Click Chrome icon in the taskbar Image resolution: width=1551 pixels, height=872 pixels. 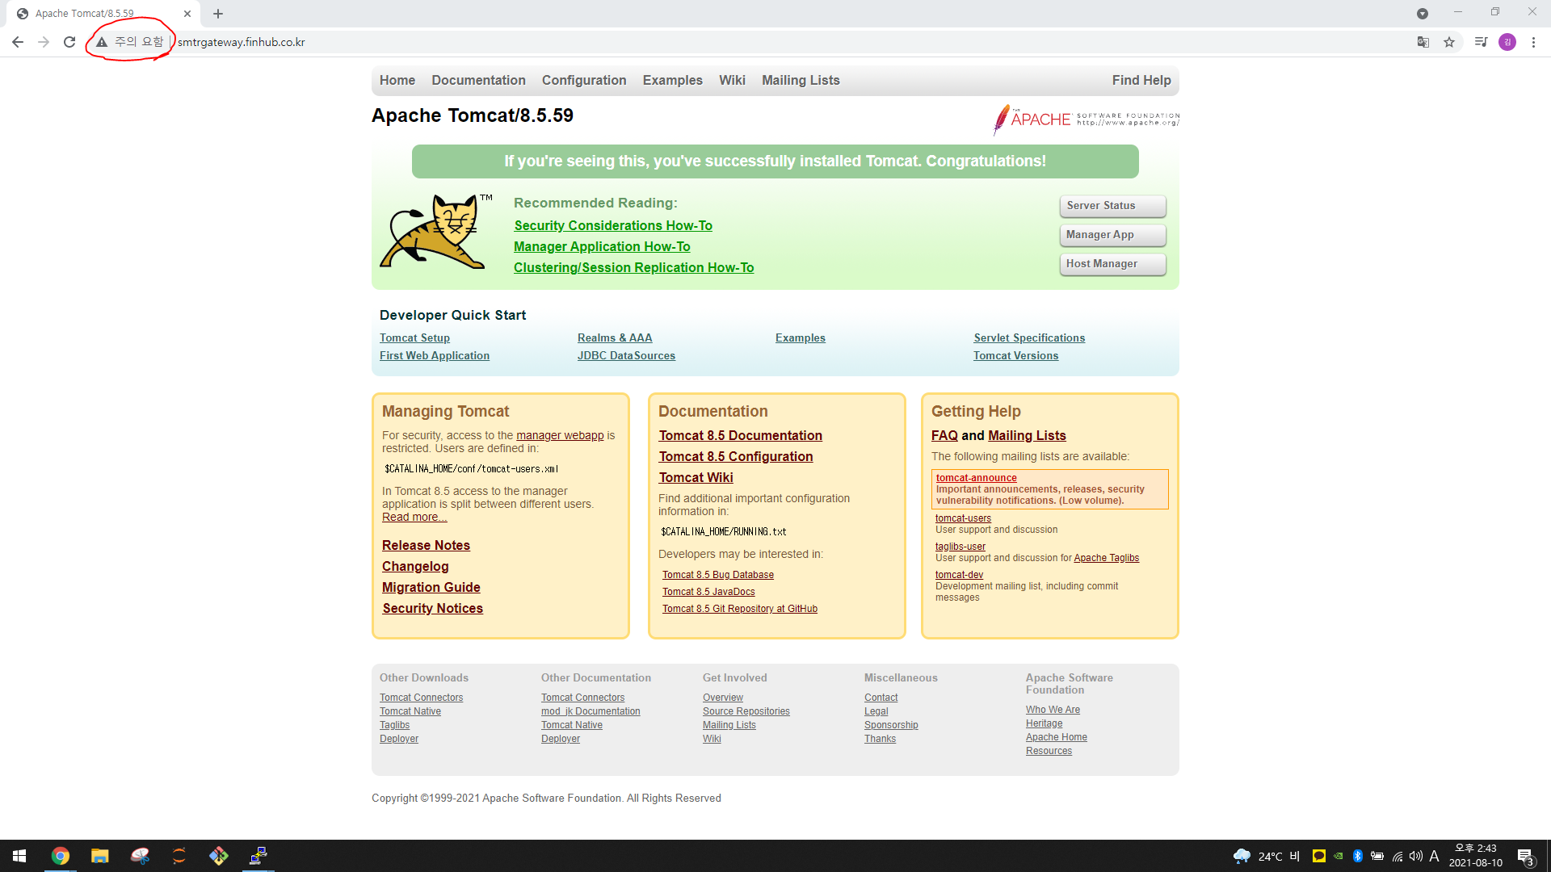point(61,856)
